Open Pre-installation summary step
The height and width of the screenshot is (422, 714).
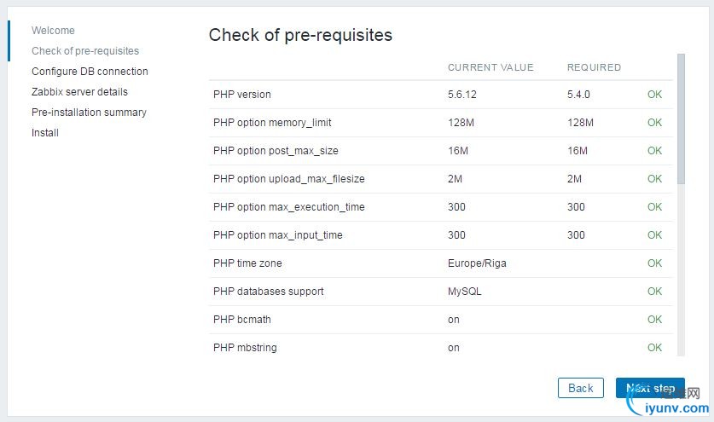[x=89, y=113]
